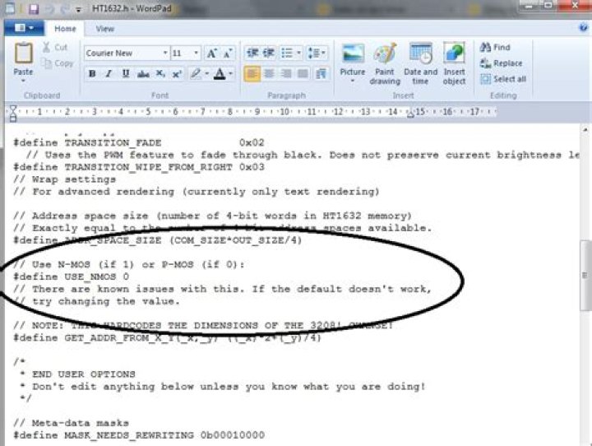Save the document from quick access toolbar
Screen dimensions: 592x446
coord(34,9)
